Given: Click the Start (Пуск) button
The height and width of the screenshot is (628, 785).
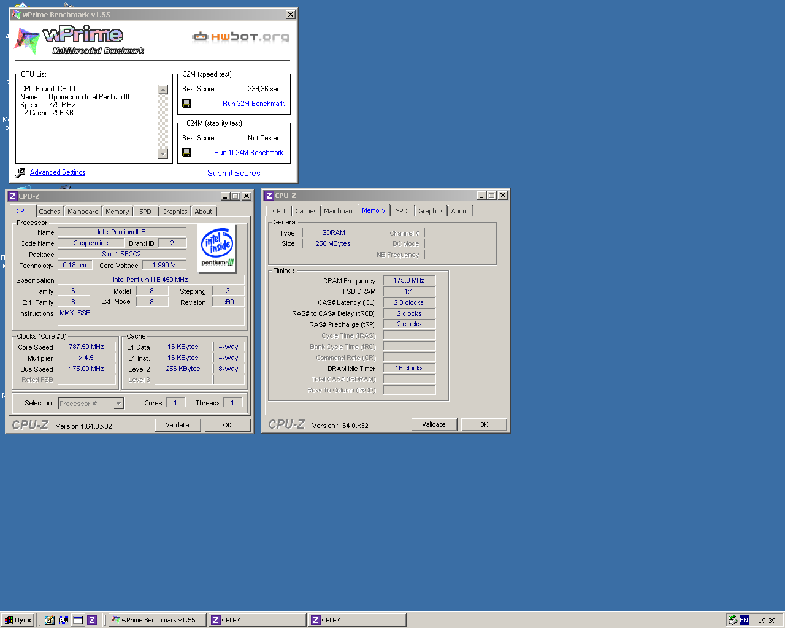Looking at the screenshot, I should coord(17,620).
